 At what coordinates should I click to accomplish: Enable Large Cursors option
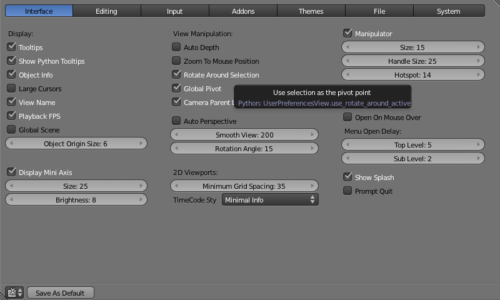11,89
